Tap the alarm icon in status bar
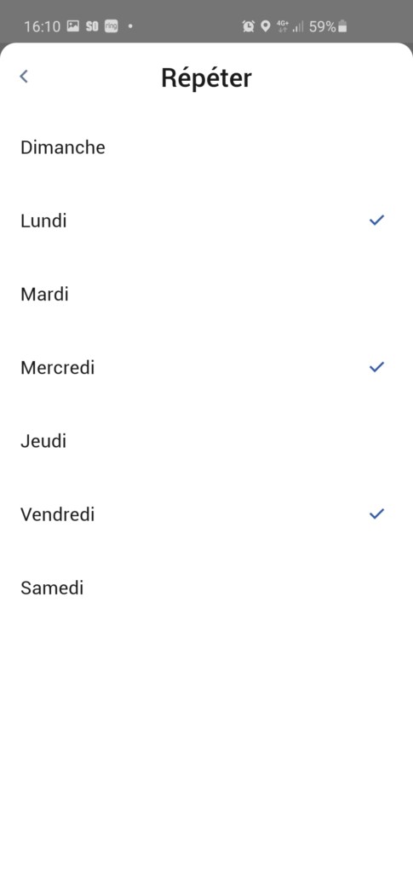Viewport: 413px width, 872px height. pos(249,26)
